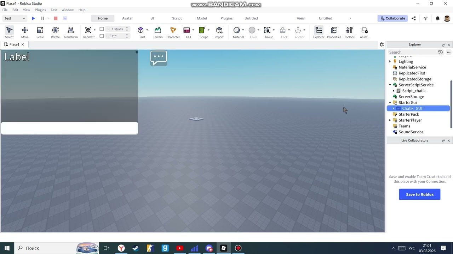This screenshot has width=453, height=254.
Task: Click the Pause playtest button
Action: click(42, 18)
